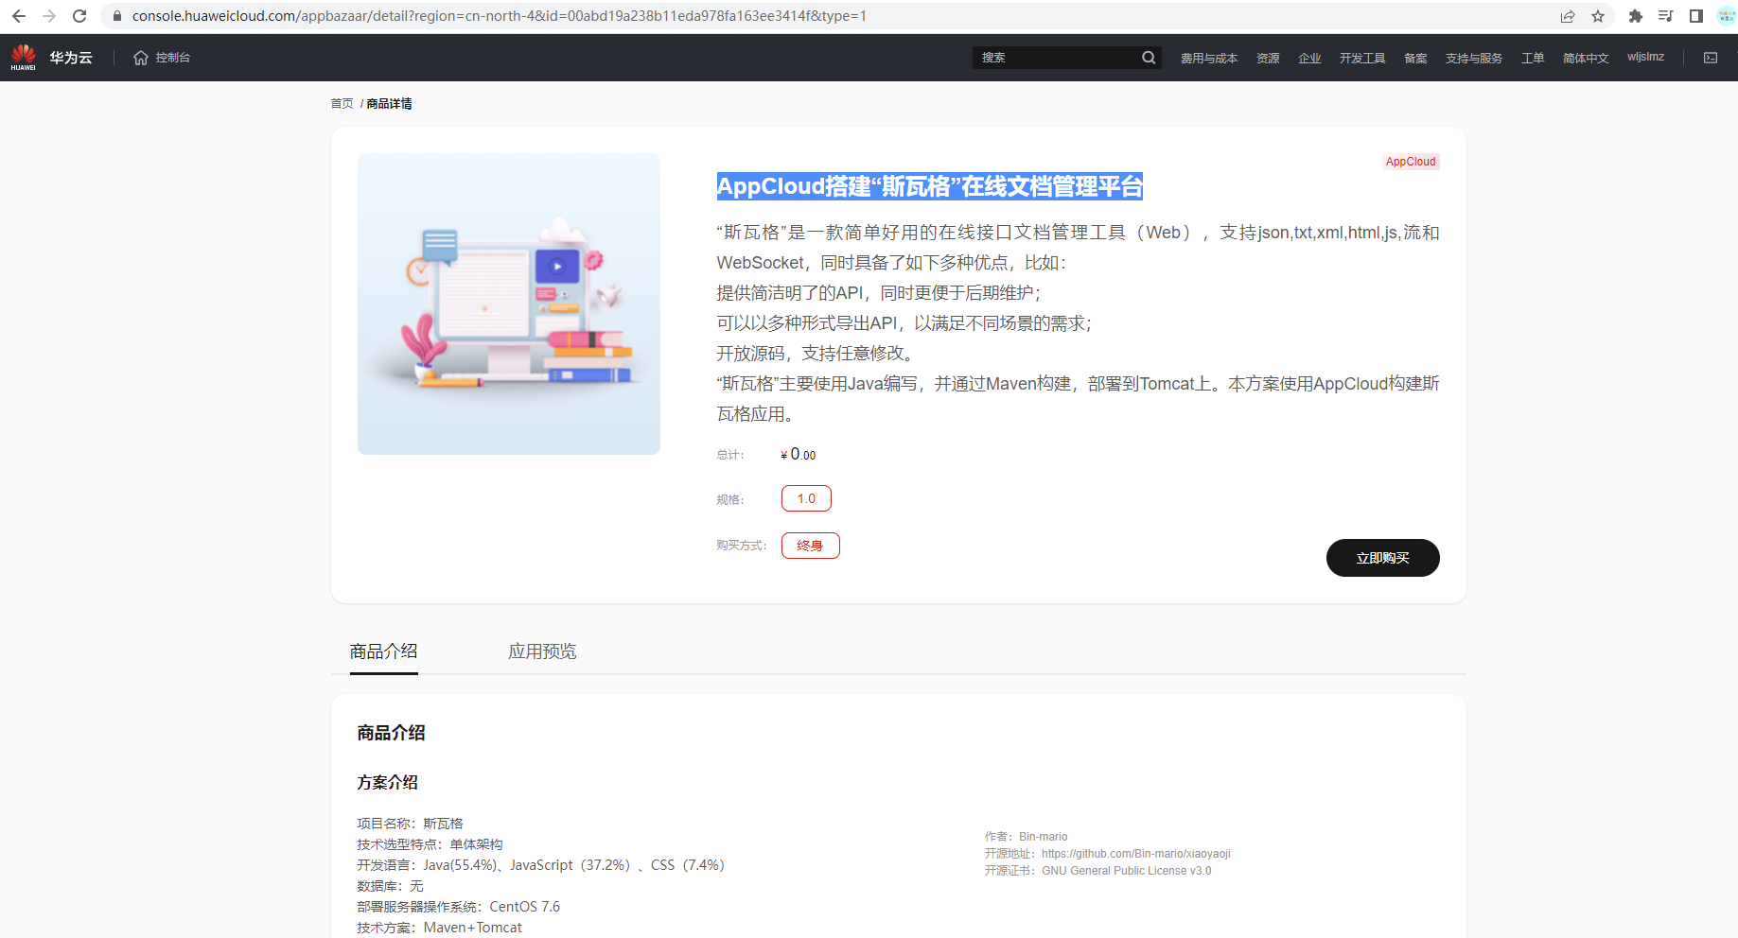Click the address bar lock icon
1738x938 pixels.
coord(117,16)
